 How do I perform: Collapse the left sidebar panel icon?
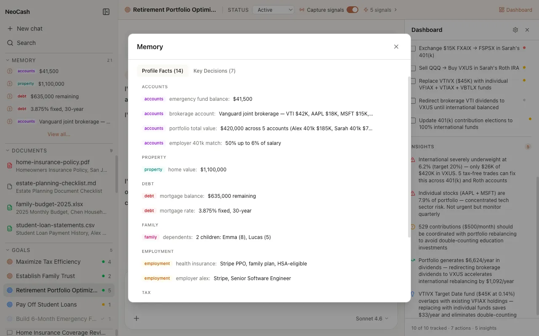tap(106, 12)
